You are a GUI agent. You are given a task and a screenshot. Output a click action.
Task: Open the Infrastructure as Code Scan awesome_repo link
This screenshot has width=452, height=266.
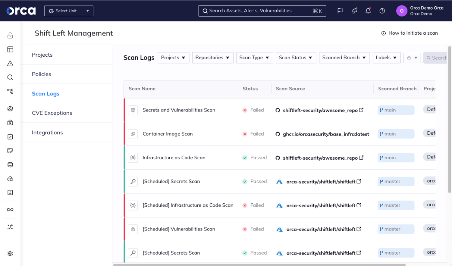(320, 158)
